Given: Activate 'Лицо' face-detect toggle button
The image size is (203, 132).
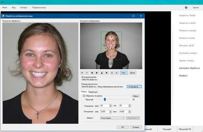Looking at the screenshot, I should (x=123, y=73).
